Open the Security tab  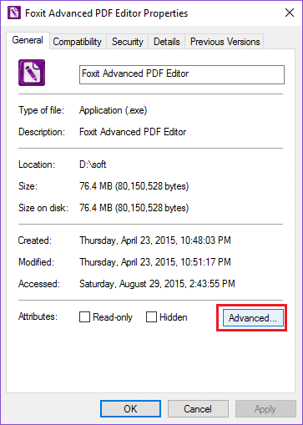pos(128,42)
